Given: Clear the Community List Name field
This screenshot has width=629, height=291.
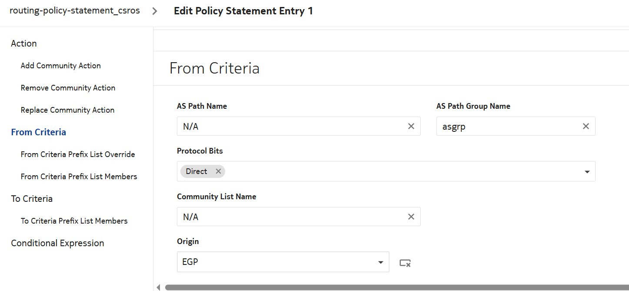Looking at the screenshot, I should 411,217.
